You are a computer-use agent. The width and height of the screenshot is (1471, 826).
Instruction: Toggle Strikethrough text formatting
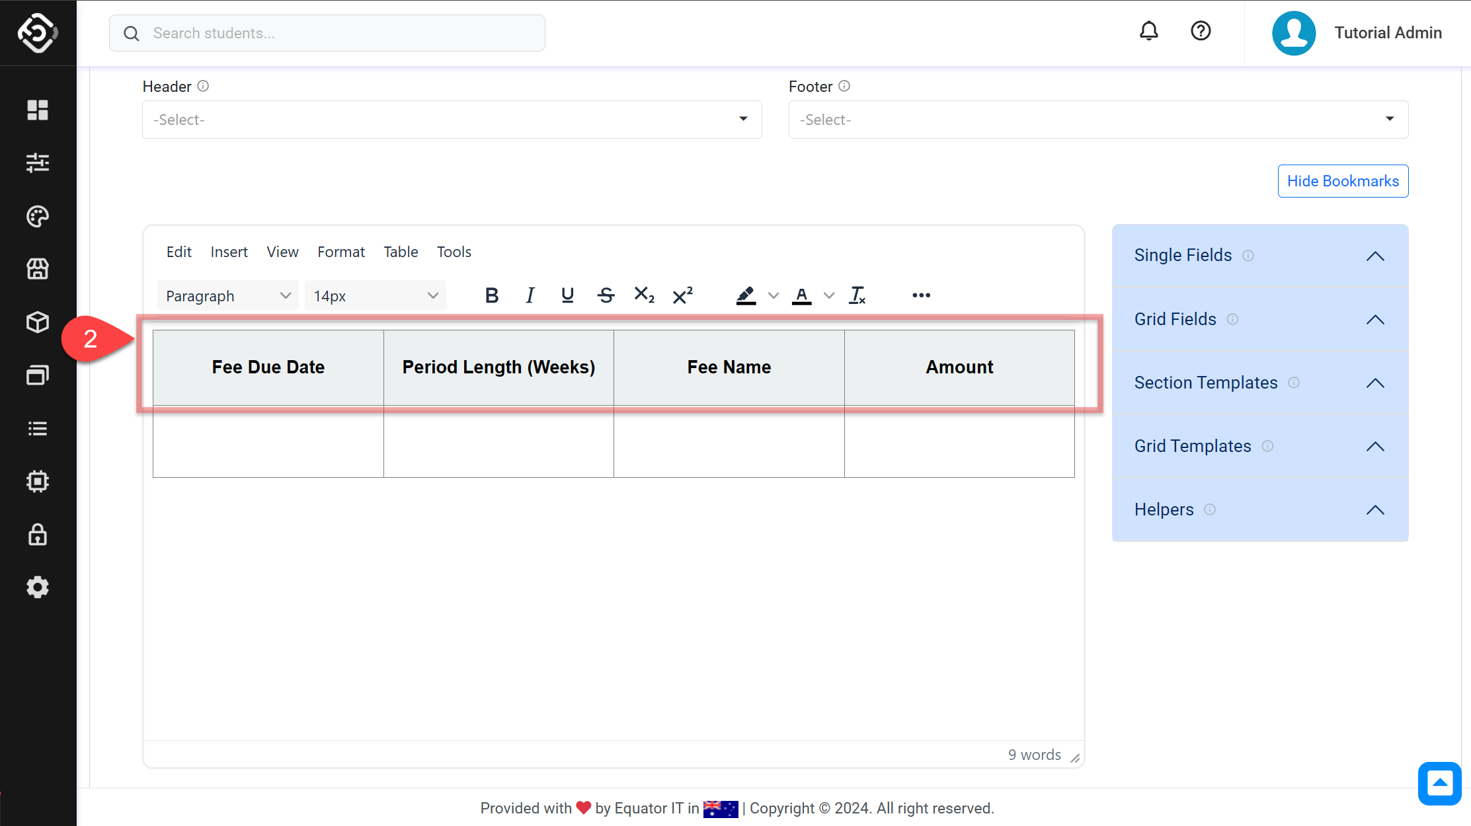[x=606, y=295]
